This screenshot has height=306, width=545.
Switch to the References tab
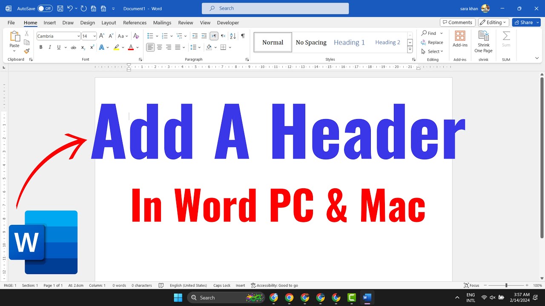[x=135, y=23]
